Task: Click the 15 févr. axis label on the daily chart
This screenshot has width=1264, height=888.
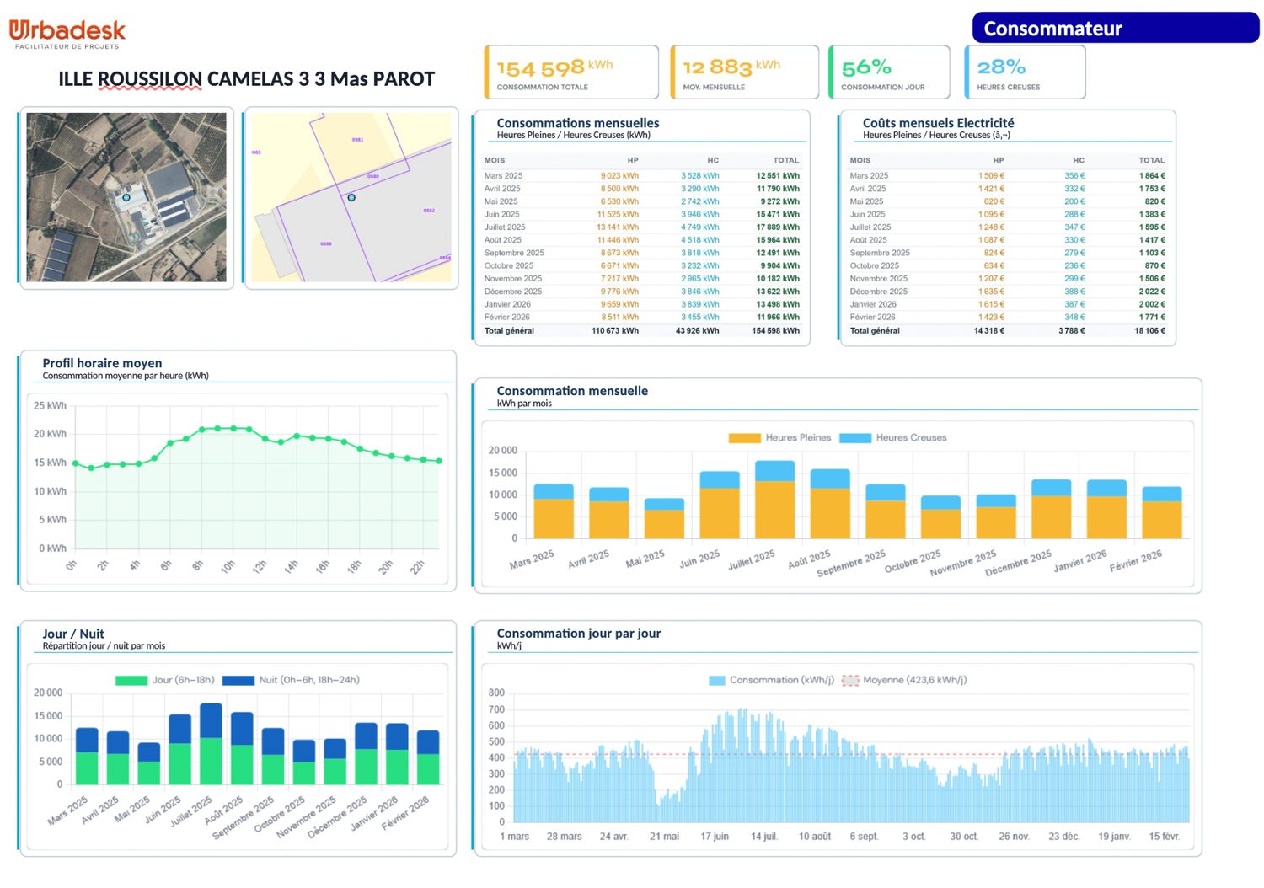Action: [1165, 837]
